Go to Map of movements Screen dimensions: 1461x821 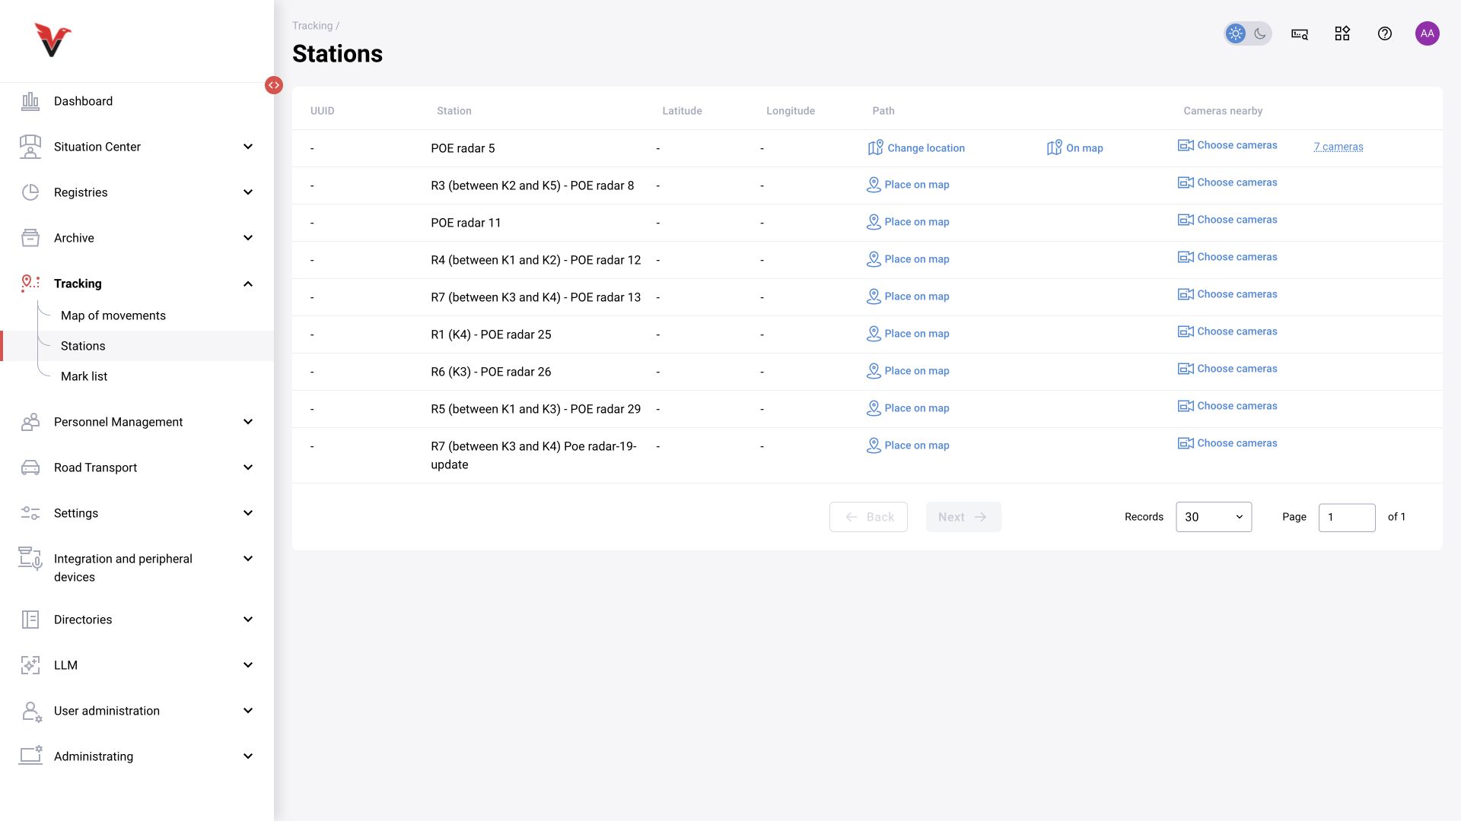pyautogui.click(x=113, y=315)
